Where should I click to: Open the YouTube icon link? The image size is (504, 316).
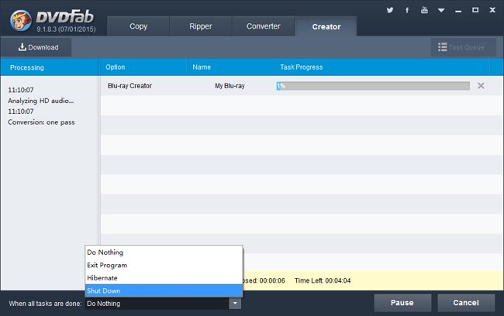tap(424, 11)
